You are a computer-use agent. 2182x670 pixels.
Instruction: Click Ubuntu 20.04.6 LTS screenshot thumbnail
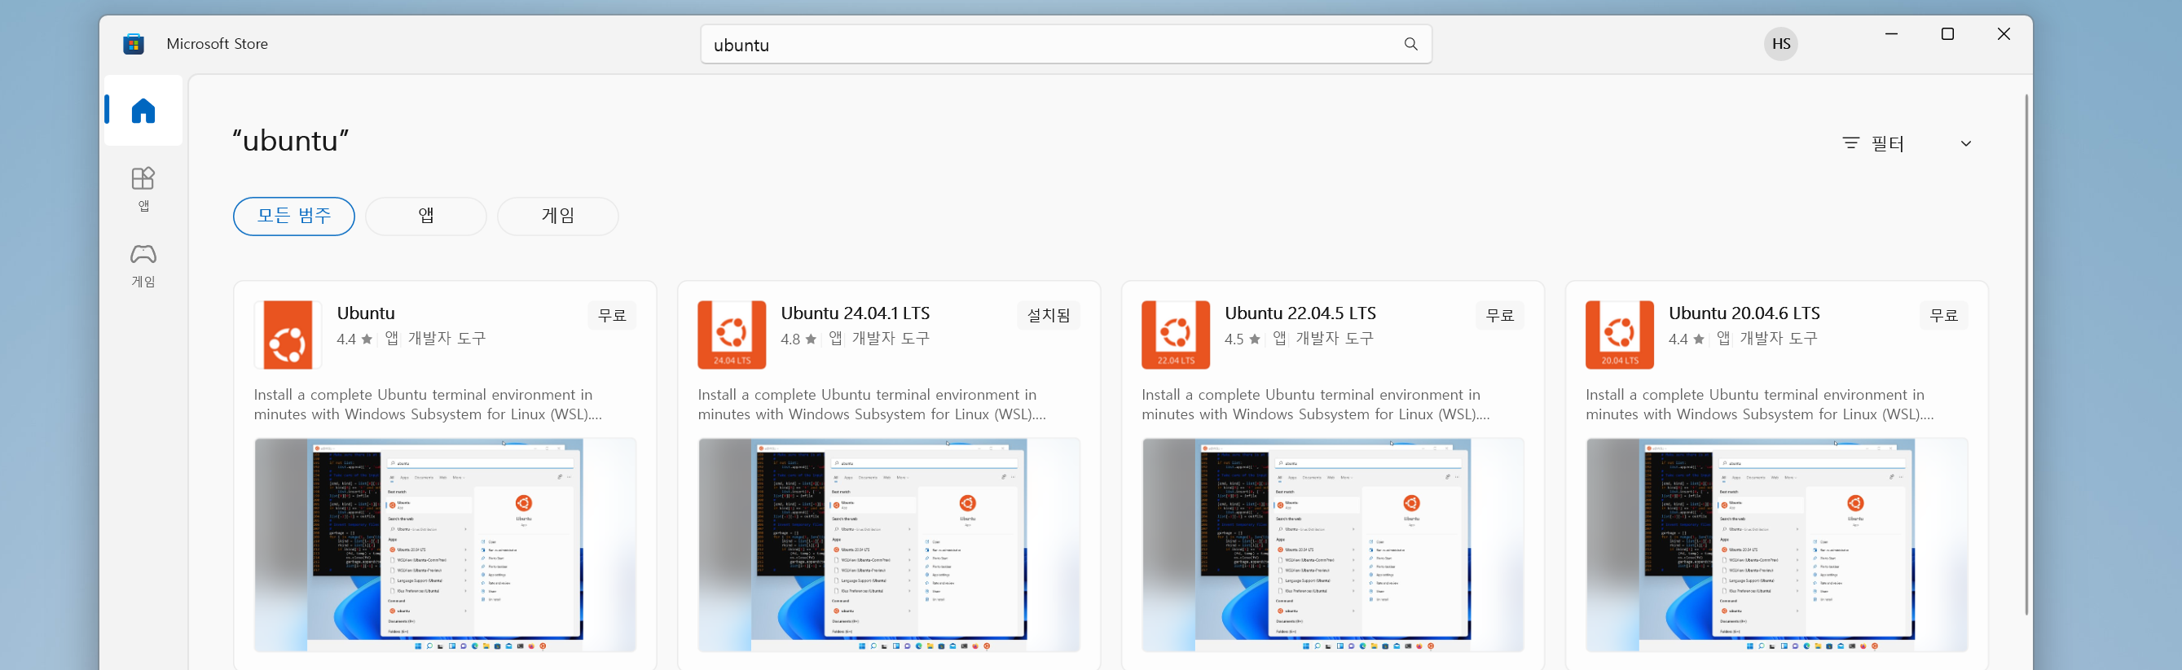(1776, 545)
